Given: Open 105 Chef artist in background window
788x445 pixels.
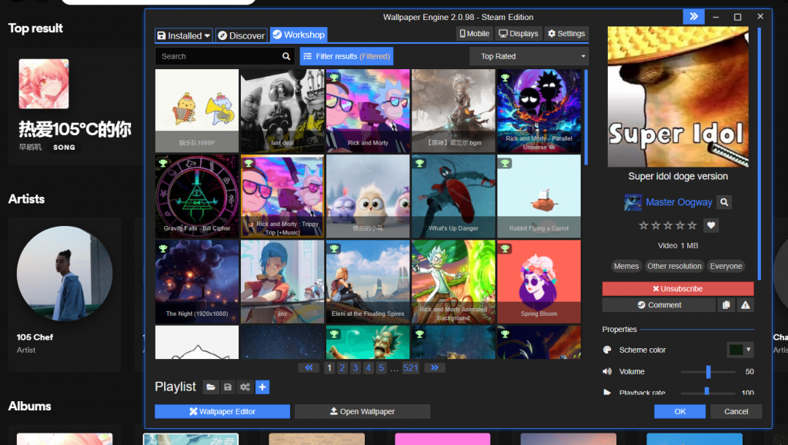Looking at the screenshot, I should pyautogui.click(x=65, y=294).
